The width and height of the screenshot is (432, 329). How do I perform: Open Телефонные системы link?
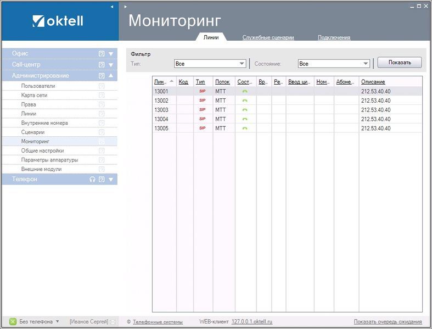158,322
